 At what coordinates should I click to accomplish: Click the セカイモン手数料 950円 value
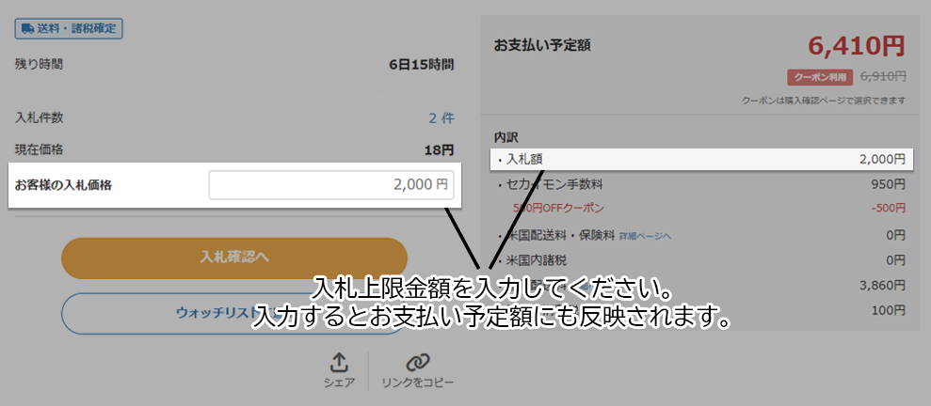coord(889,185)
